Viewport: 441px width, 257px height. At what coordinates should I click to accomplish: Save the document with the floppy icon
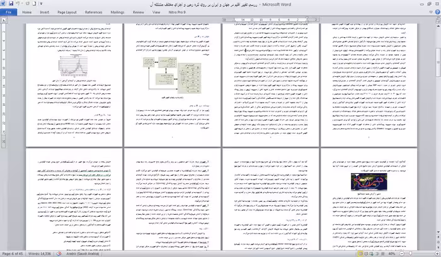(x=11, y=4)
